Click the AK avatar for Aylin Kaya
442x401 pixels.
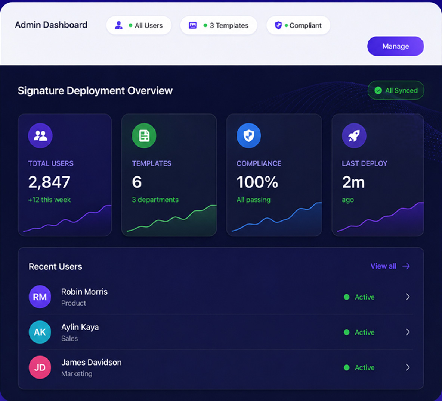[x=40, y=332]
